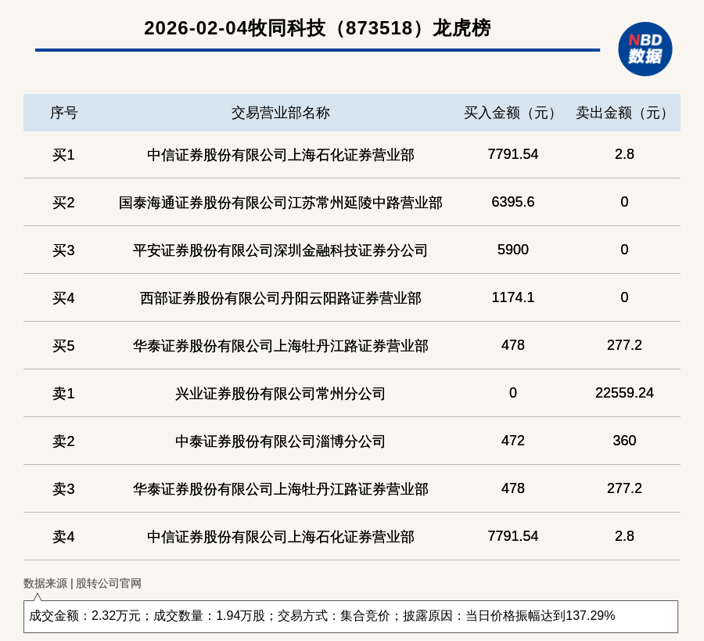Click the 卖出金额（元） column header
704x641 pixels.
(624, 113)
